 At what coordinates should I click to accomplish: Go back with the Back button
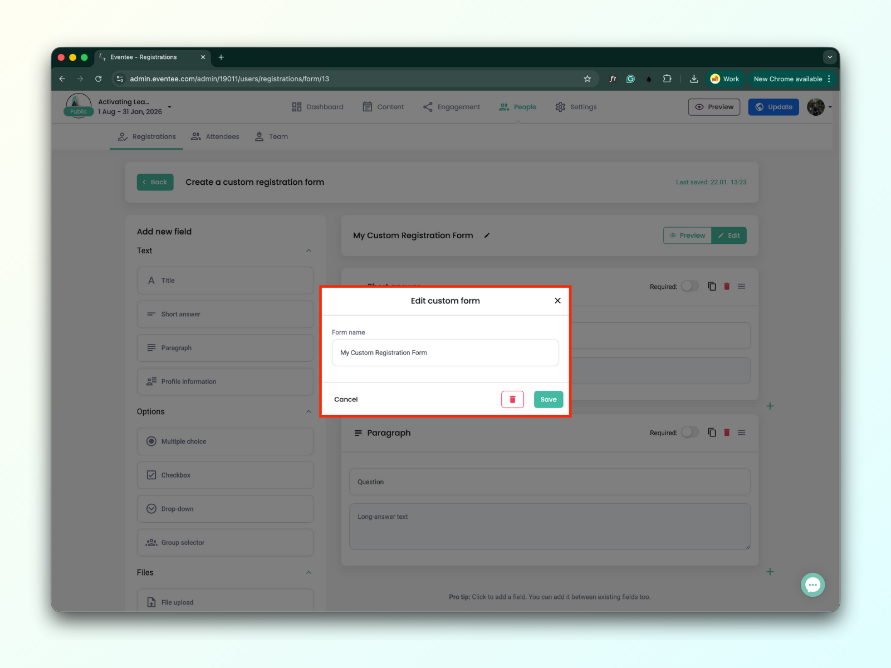coord(155,182)
